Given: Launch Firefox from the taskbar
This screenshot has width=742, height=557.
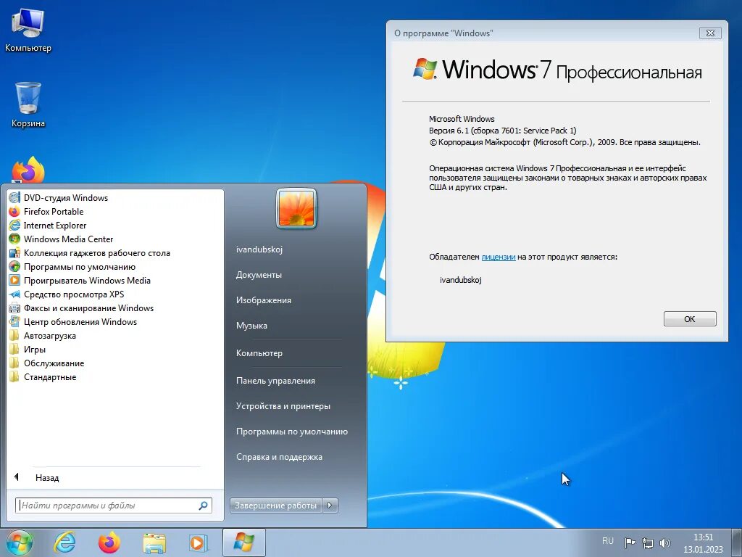Looking at the screenshot, I should [109, 542].
